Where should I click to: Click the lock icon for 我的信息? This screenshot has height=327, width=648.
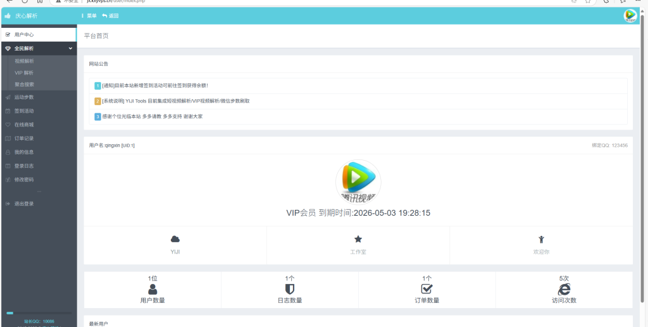tap(8, 152)
